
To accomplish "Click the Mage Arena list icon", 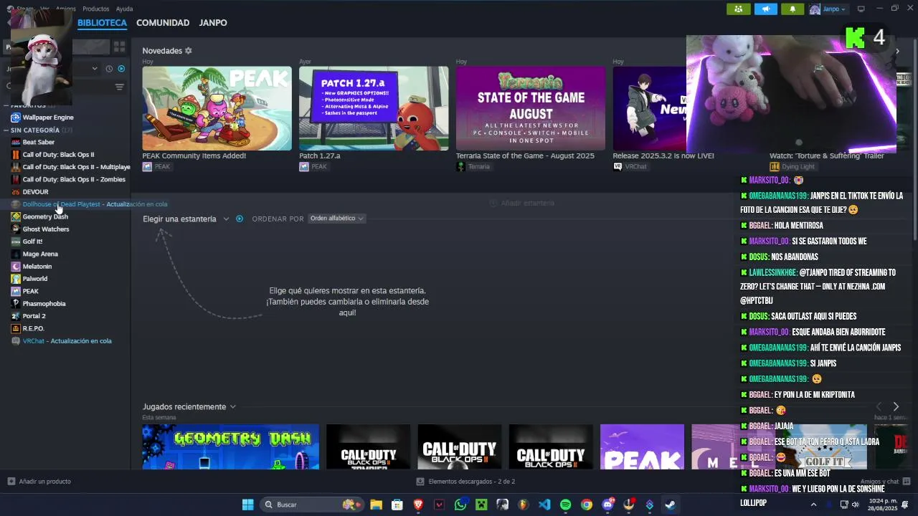I will coord(16,254).
